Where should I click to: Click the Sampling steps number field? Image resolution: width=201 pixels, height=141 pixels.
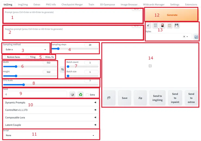tap(91, 45)
